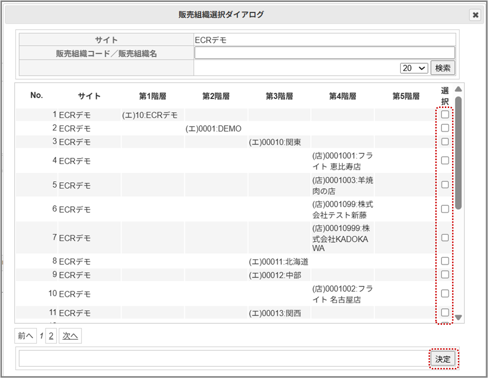Click the scroll up arrow of the list
This screenshot has height=378, width=488.
[x=458, y=89]
